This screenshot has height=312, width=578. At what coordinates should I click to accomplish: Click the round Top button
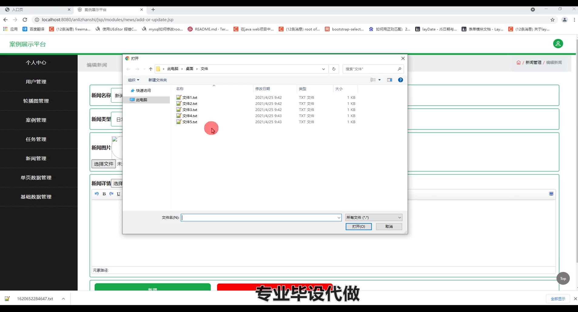[x=563, y=278]
